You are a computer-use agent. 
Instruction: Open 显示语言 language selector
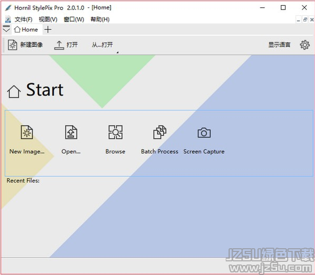point(279,45)
